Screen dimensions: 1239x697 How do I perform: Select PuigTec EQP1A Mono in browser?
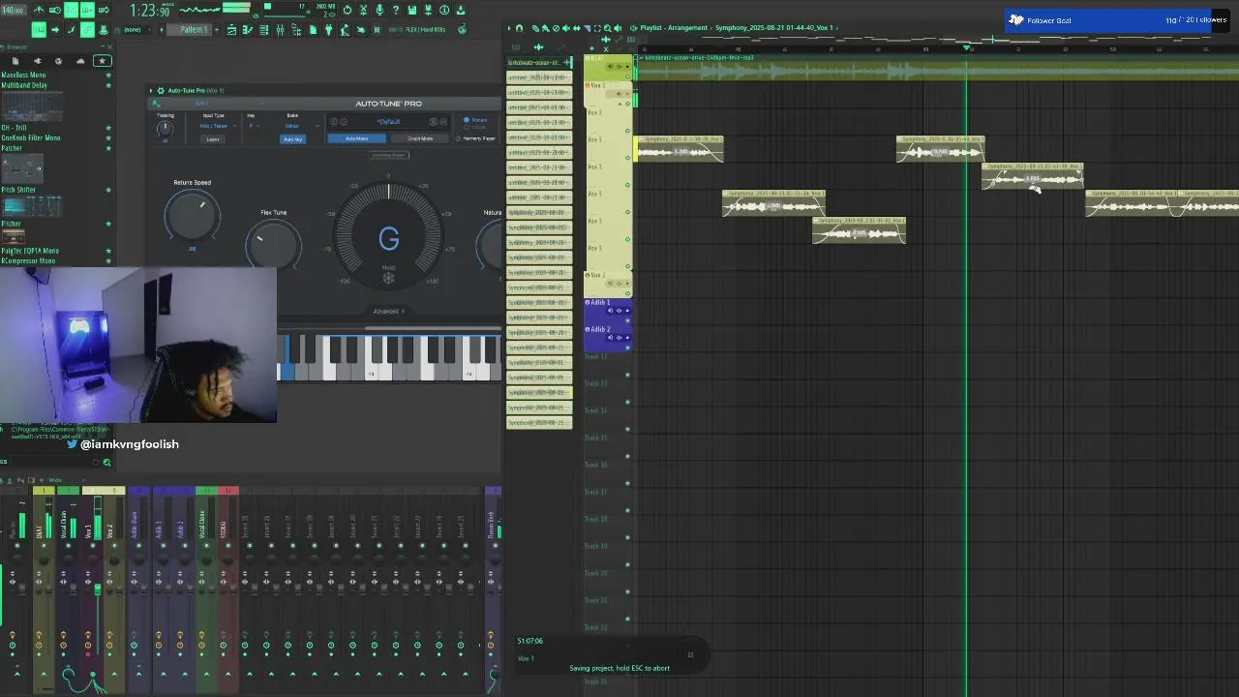pyautogui.click(x=30, y=251)
